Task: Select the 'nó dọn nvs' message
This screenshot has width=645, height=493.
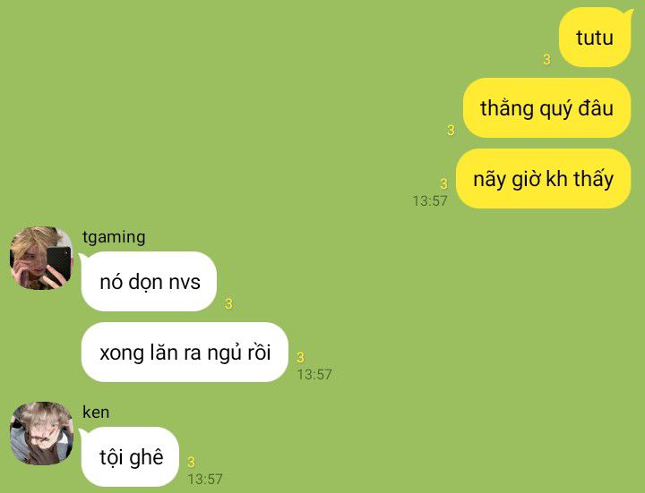Action: 150,282
